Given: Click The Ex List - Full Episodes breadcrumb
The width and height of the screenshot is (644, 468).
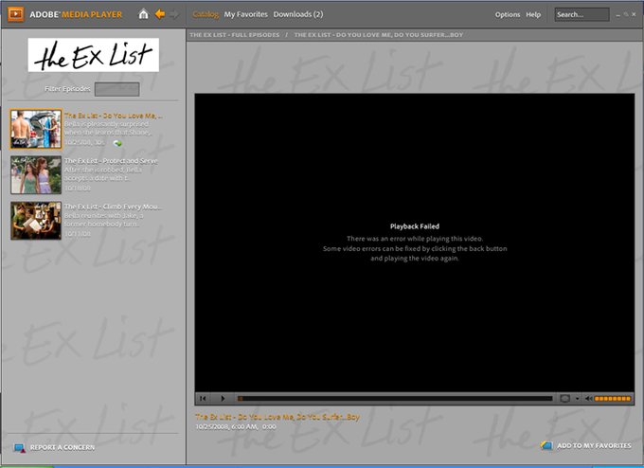Looking at the screenshot, I should [235, 35].
